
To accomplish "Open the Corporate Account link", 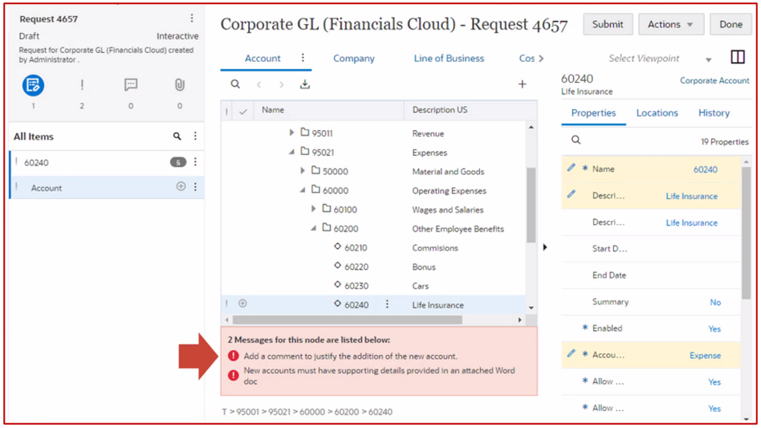I will pyautogui.click(x=714, y=80).
